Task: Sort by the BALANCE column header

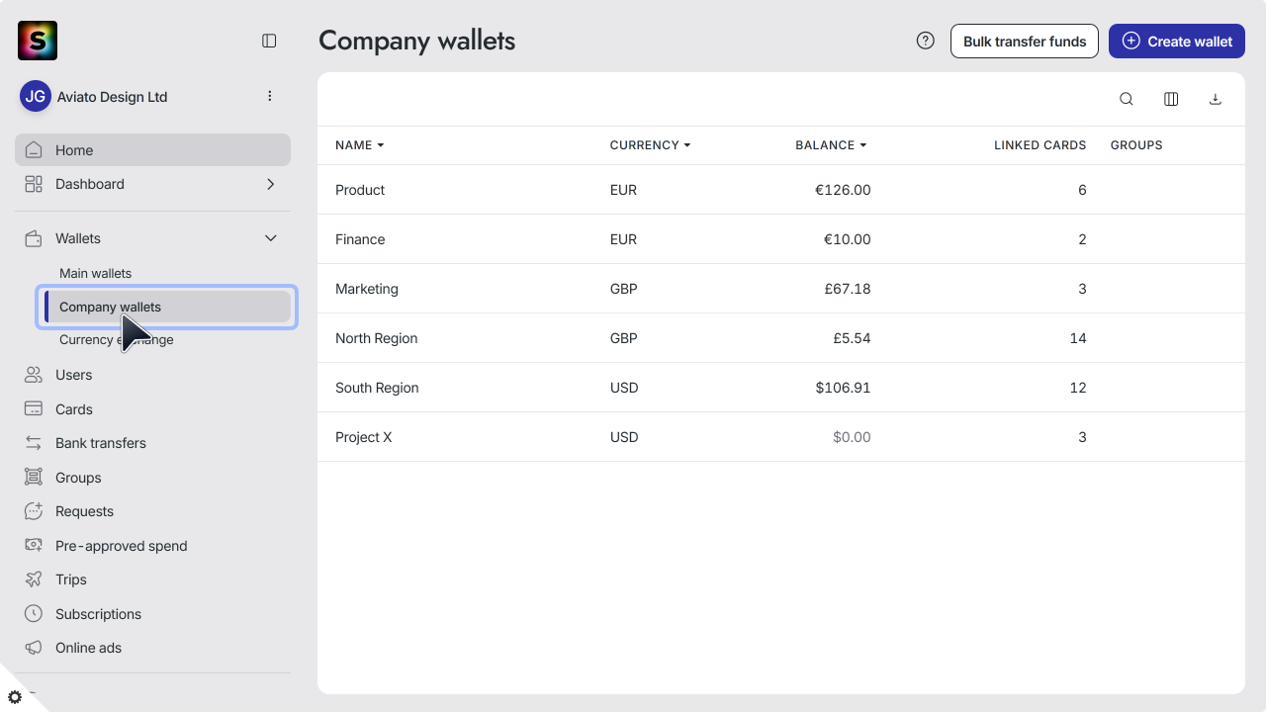Action: (831, 145)
